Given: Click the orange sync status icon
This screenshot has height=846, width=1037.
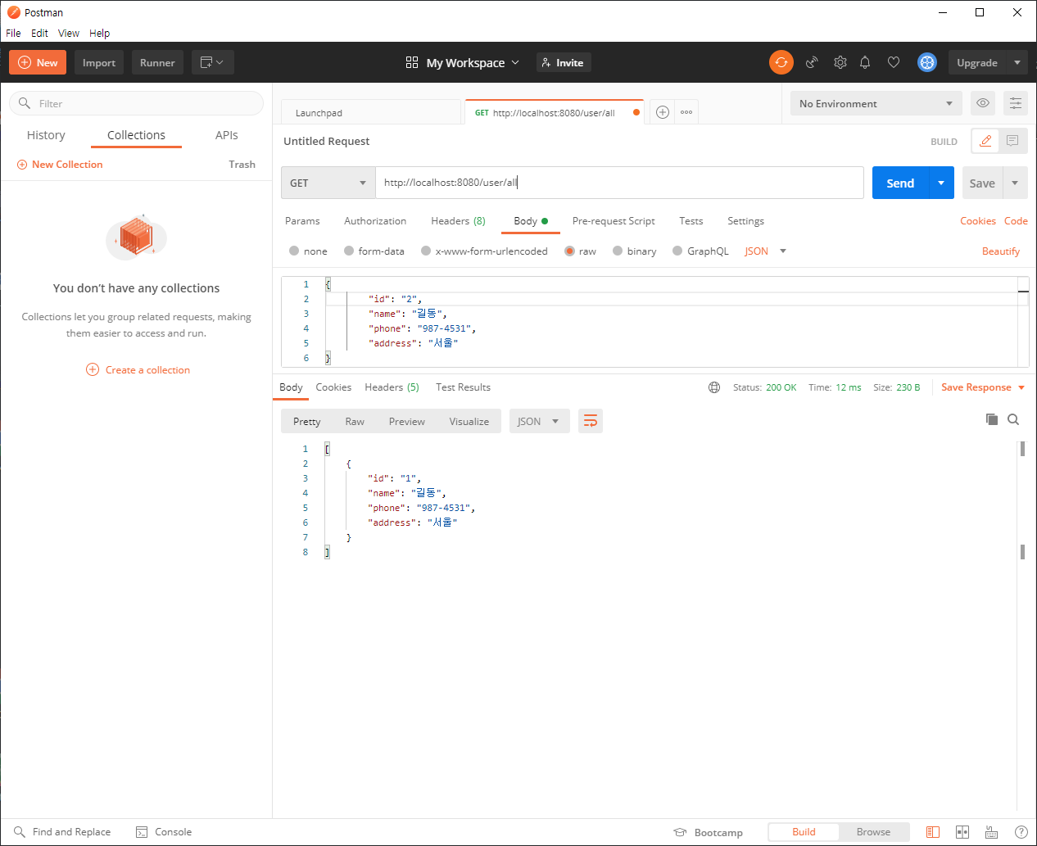Looking at the screenshot, I should [x=781, y=62].
